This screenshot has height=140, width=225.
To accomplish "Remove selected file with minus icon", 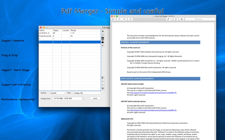I will coord(103,35).
